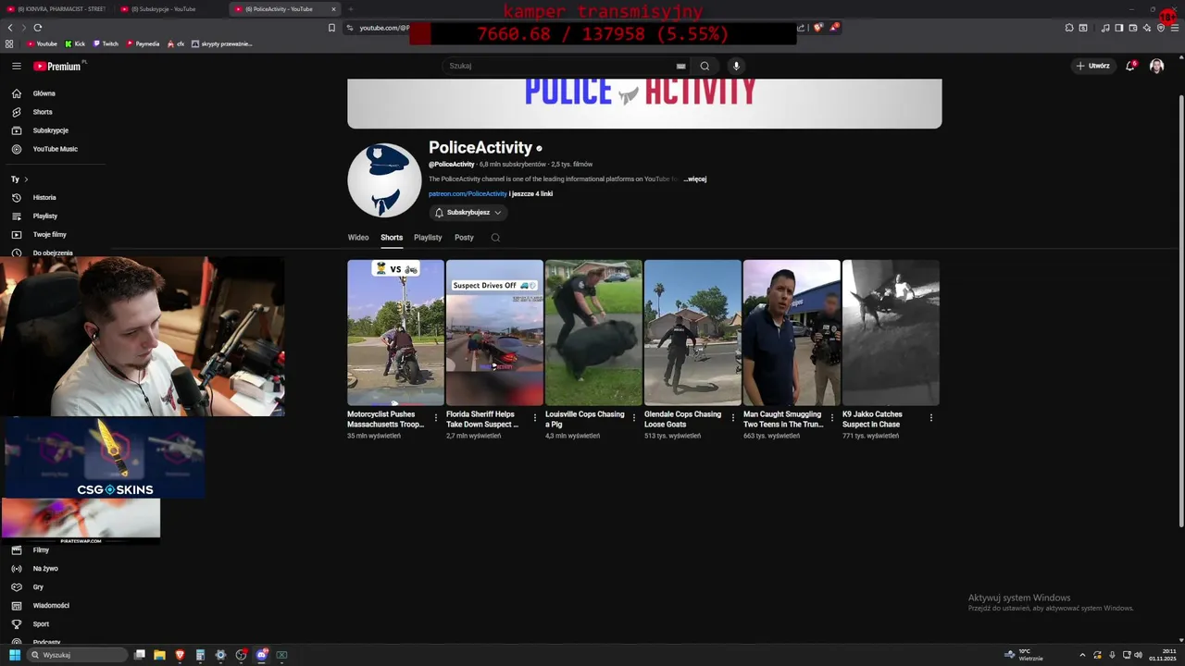
Task: Open the browser main menu
Action: [x=1174, y=28]
